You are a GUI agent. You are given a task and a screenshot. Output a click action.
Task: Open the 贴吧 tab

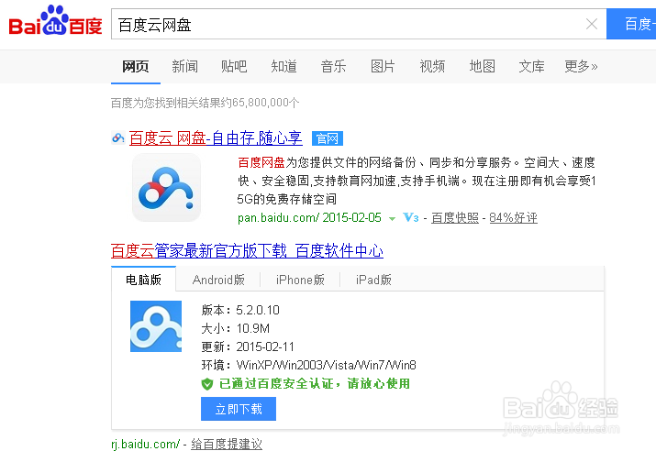pyautogui.click(x=234, y=67)
